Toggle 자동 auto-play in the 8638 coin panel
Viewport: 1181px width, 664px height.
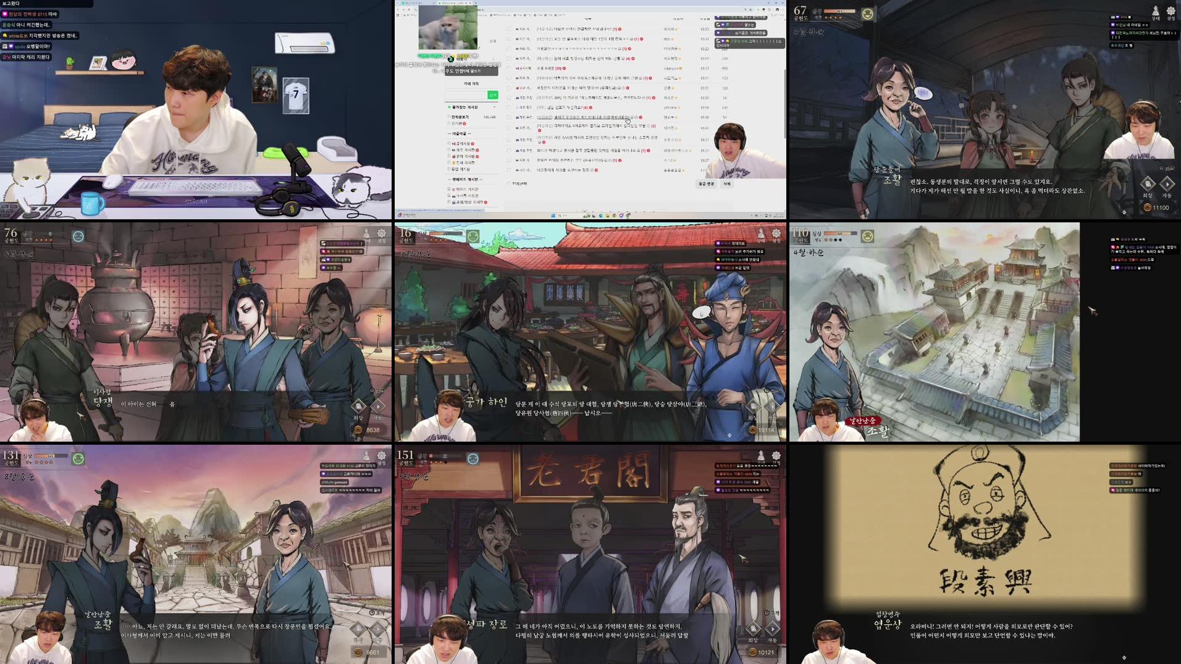378,409
